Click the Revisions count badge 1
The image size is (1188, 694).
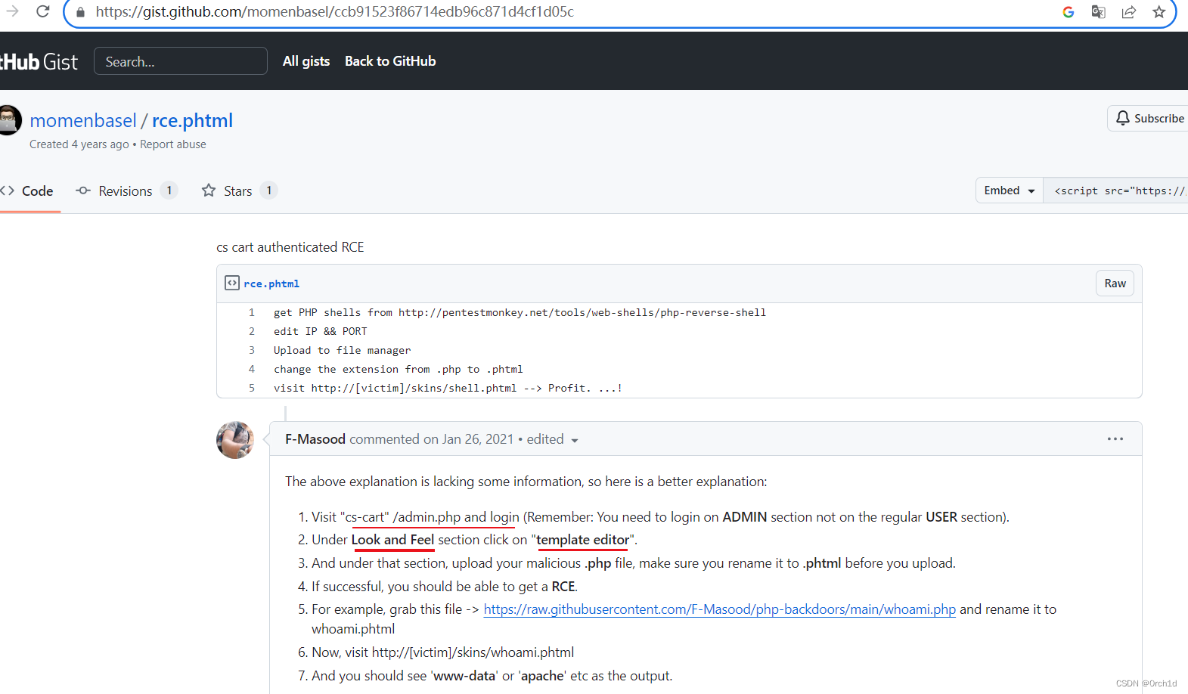169,191
